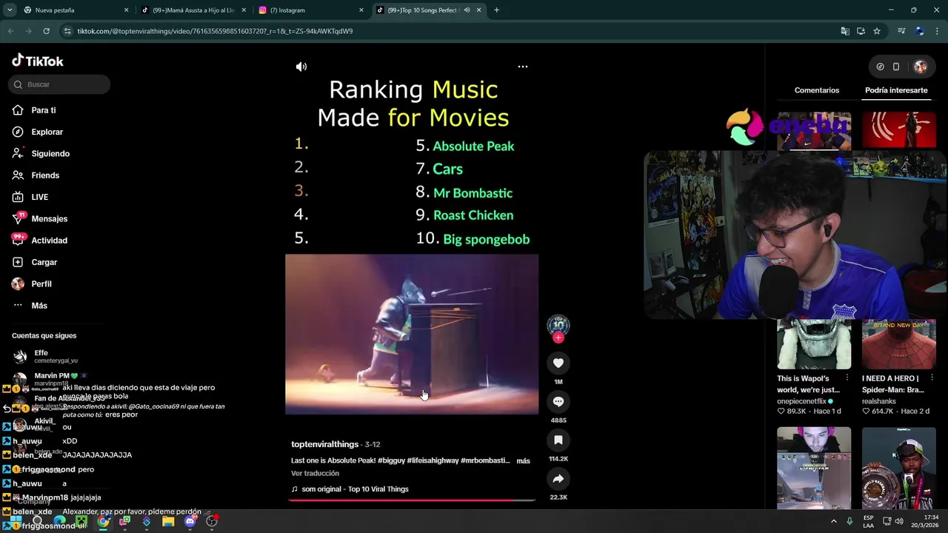948x533 pixels.
Task: Seek on the pink video progress bar
Action: click(412, 500)
